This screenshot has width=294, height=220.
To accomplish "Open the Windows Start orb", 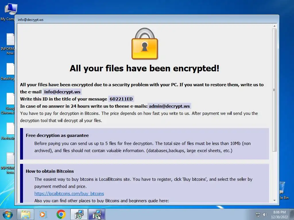I will click(x=7, y=215).
